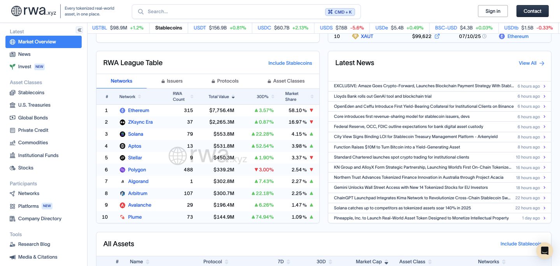Switch to the Protocols tab
Viewport: 560px width, 266px height.
[x=225, y=81]
